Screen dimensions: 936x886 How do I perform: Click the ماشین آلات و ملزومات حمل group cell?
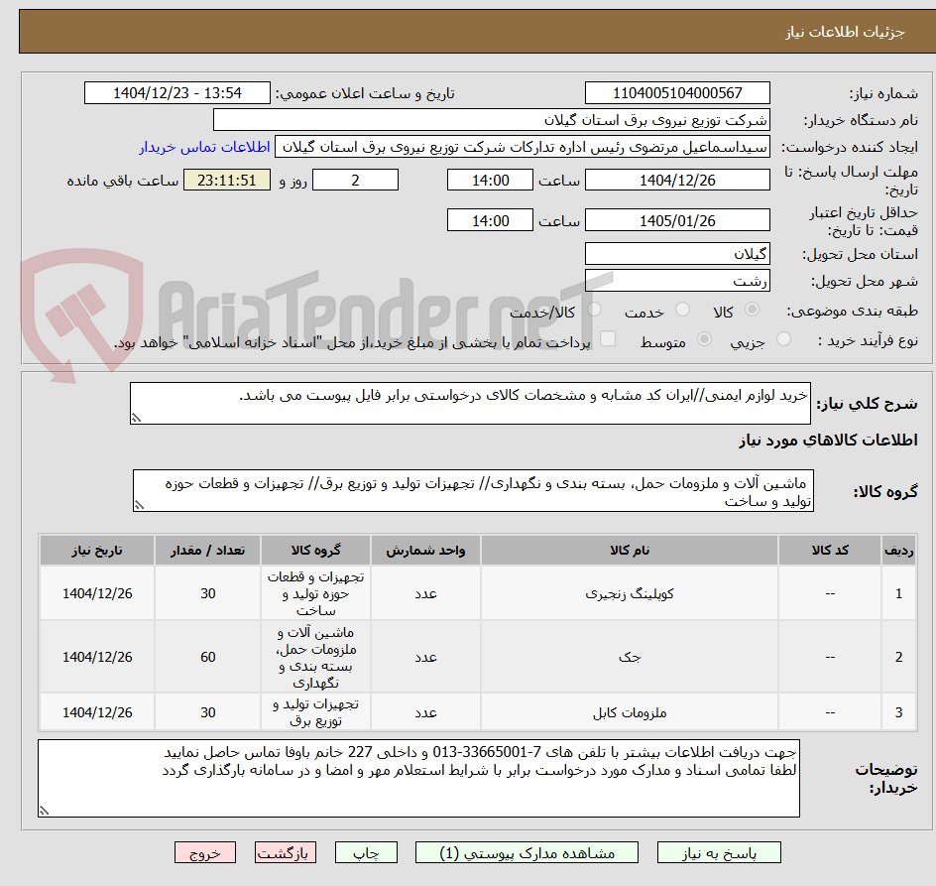(x=315, y=657)
